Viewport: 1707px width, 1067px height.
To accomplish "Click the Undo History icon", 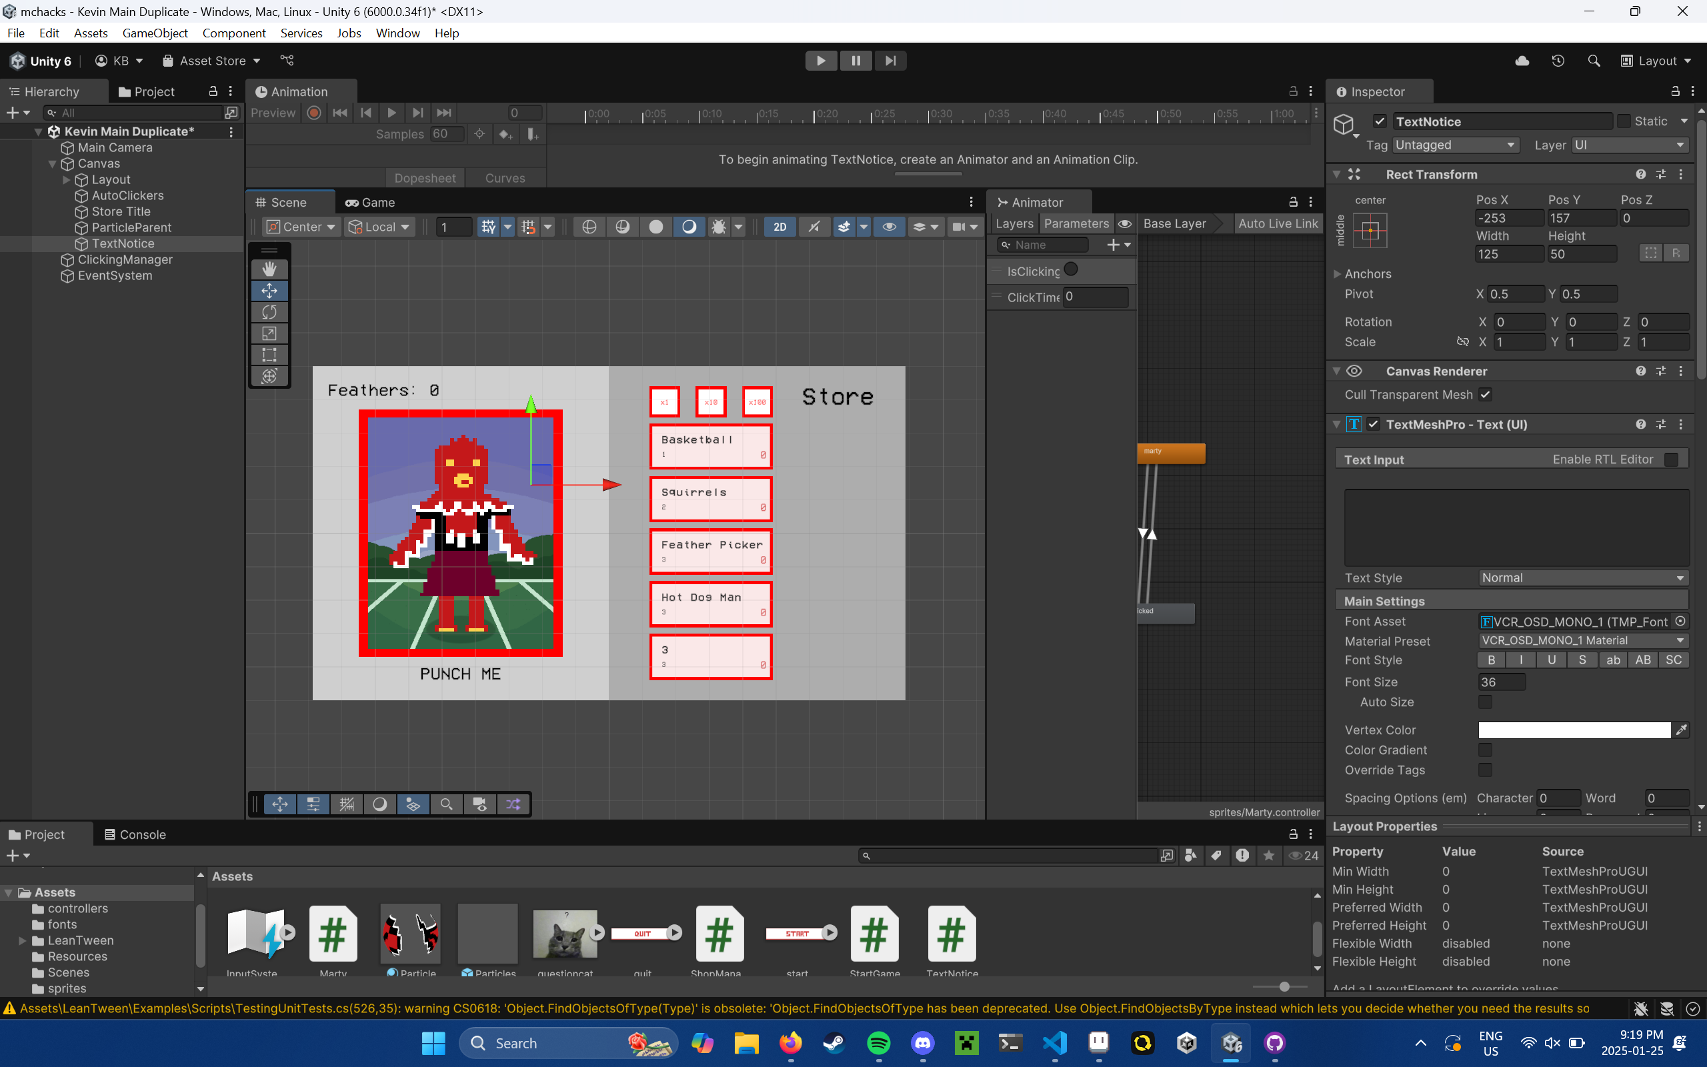I will coord(1558,61).
